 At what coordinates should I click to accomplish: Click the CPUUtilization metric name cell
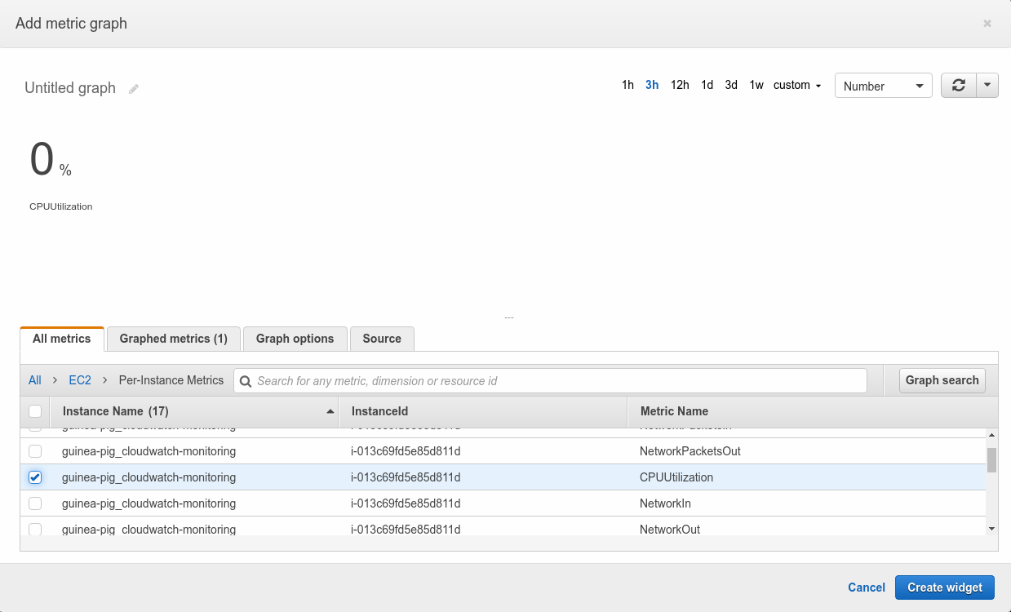[x=676, y=477]
